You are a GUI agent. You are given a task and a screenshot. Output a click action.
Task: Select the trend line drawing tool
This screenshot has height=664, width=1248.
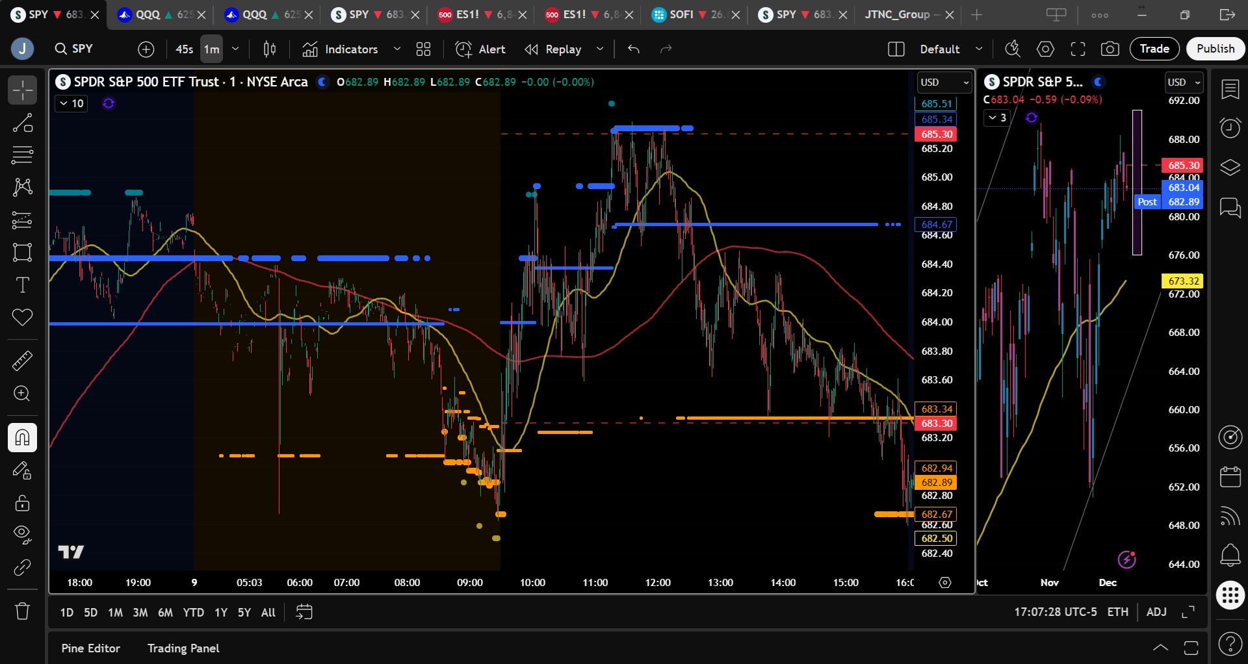pyautogui.click(x=22, y=123)
